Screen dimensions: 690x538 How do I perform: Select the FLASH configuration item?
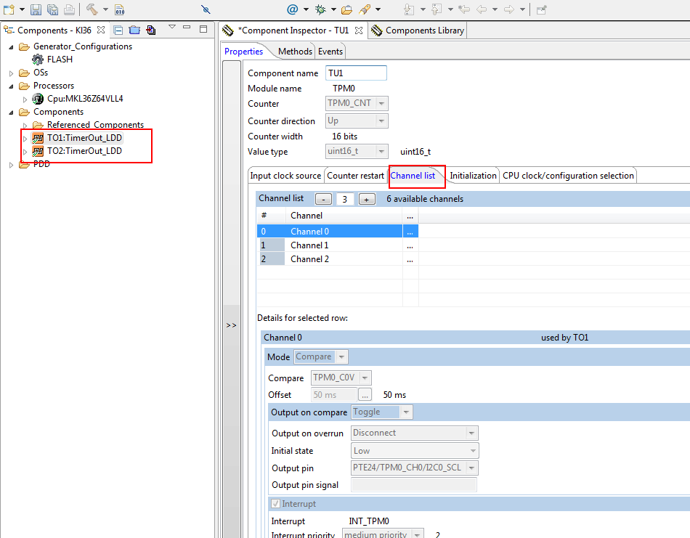60,59
